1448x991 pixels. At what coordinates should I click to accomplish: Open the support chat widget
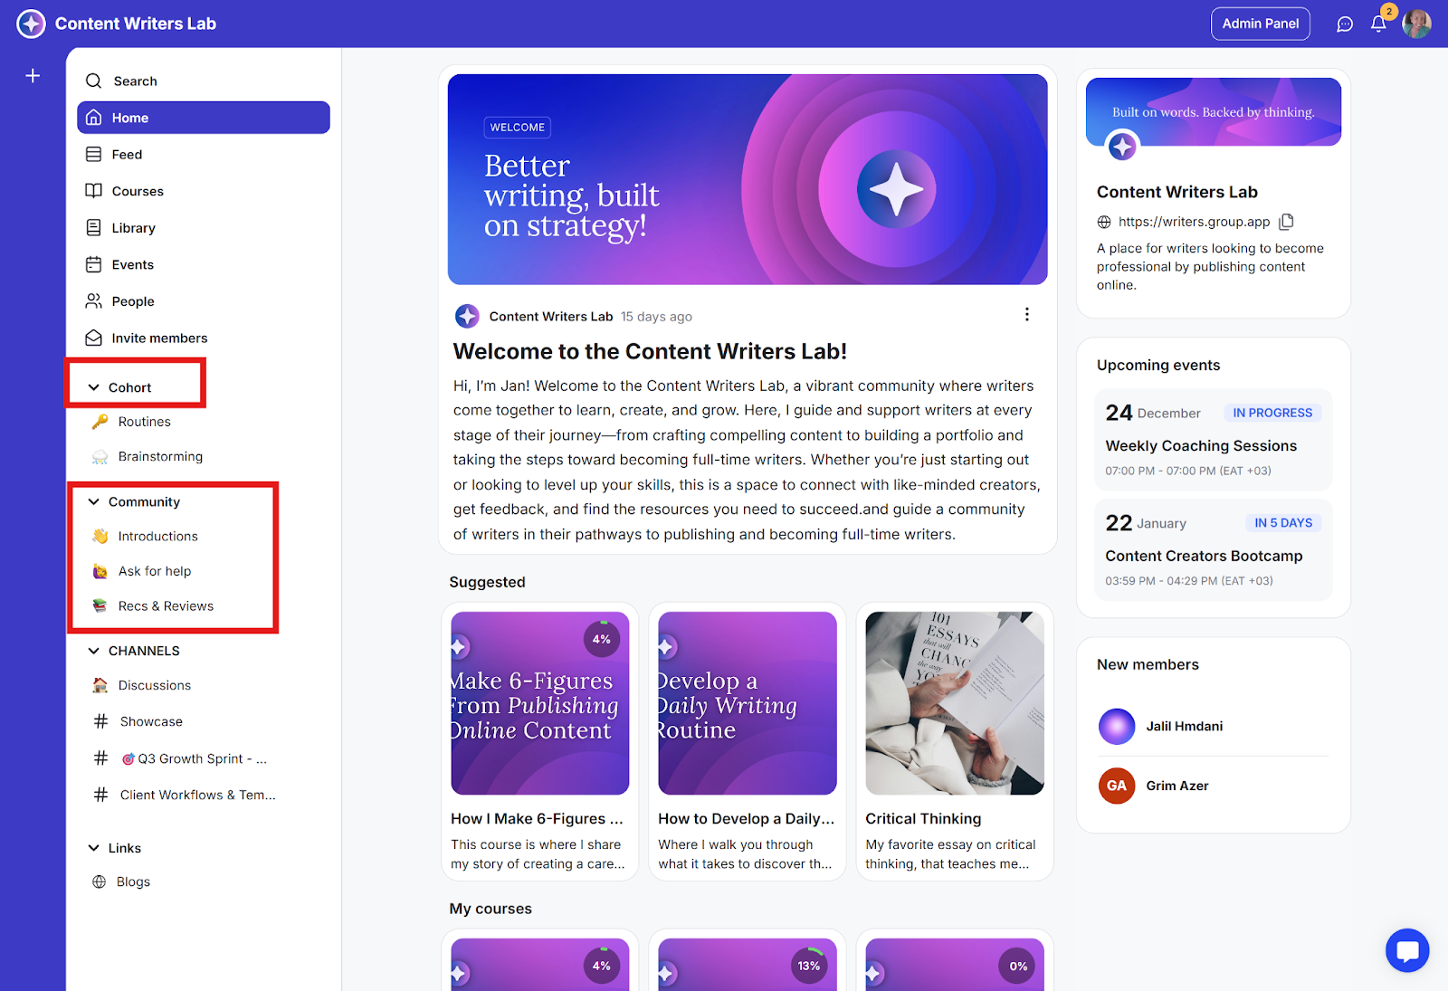click(1407, 950)
